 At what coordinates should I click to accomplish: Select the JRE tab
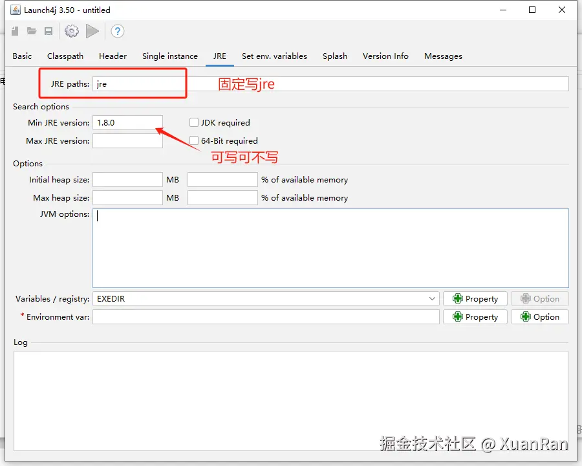point(220,56)
